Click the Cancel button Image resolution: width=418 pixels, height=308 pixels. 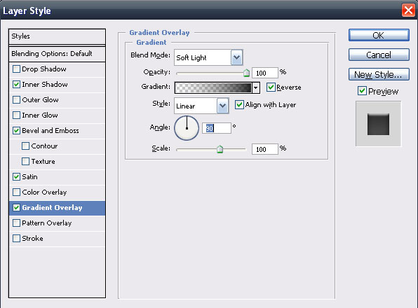[379, 55]
